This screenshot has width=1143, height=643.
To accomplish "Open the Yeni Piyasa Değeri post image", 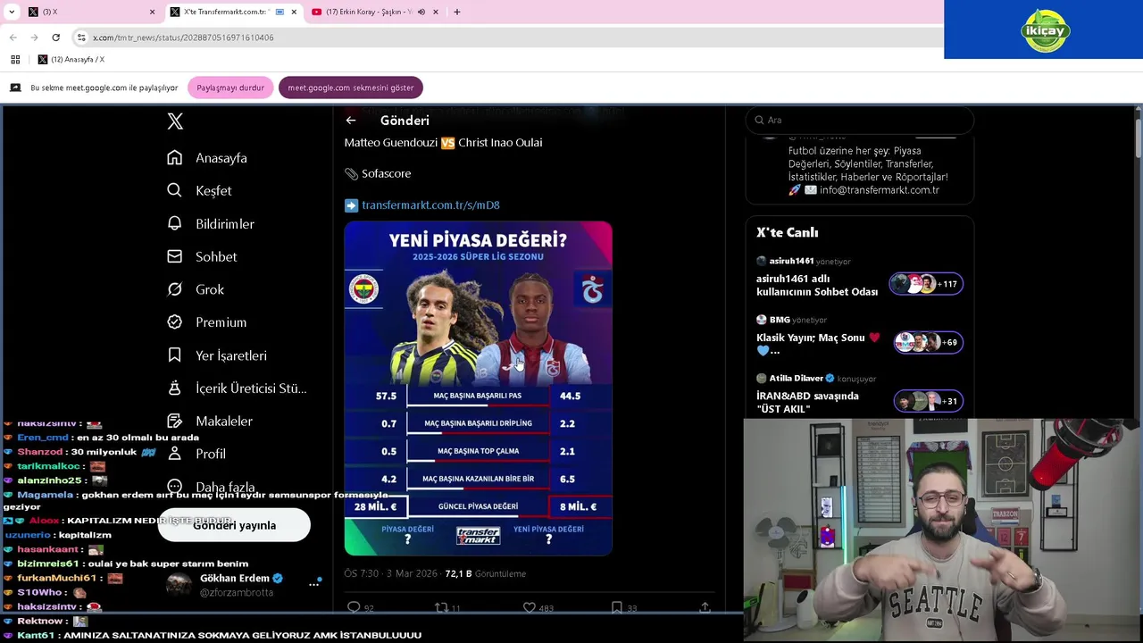I will [478, 388].
